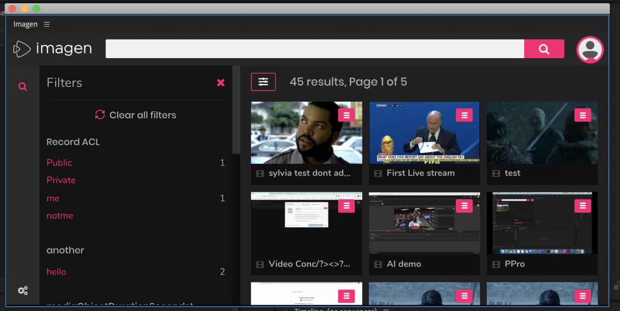Image resolution: width=620 pixels, height=311 pixels.
Task: Click the magnifier search submit button
Action: (544, 49)
